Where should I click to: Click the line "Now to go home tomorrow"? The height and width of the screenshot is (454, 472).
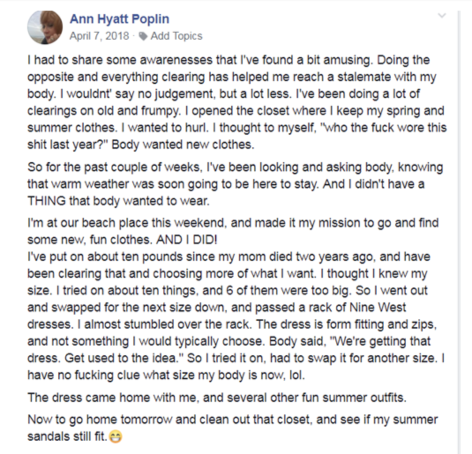coord(232,420)
